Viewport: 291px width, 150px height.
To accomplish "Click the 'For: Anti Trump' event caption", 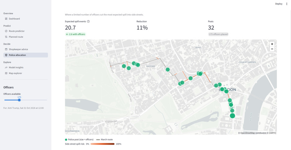I will click(x=23, y=108).
